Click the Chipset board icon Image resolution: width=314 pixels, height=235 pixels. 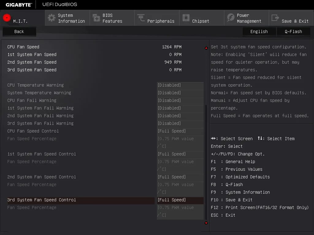(x=186, y=18)
